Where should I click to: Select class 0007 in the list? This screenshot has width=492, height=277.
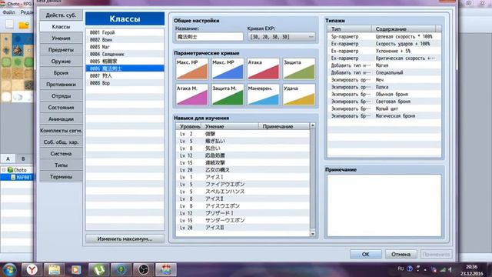[125, 75]
